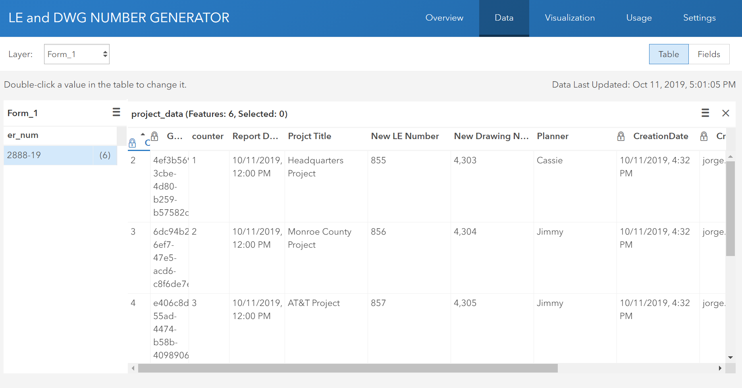Sort by the counter column header
Screen dimensions: 742x388
coord(208,136)
